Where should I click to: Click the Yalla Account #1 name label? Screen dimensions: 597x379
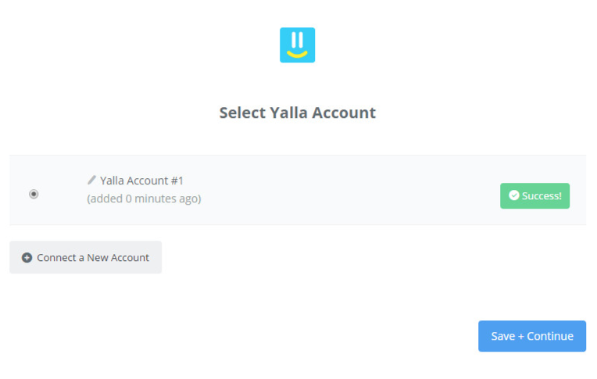click(x=141, y=181)
